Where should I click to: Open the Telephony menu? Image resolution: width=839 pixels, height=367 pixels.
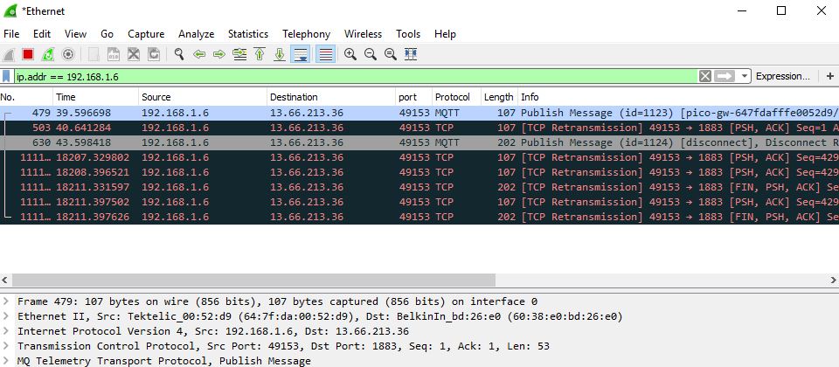pyautogui.click(x=307, y=34)
